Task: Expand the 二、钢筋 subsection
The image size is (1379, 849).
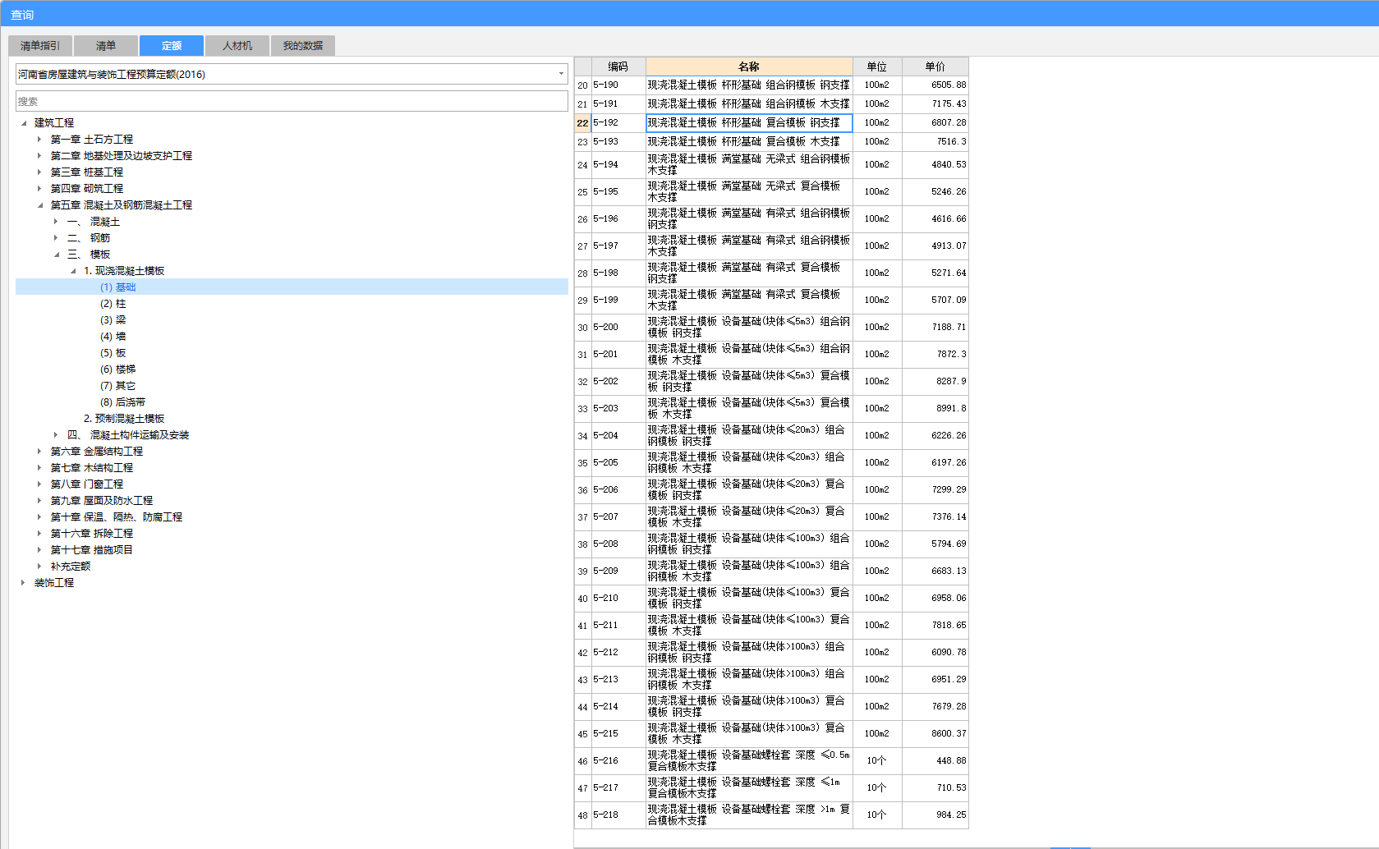Action: pyautogui.click(x=55, y=238)
